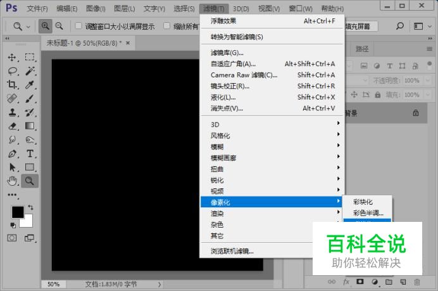Toggle lock all on layers panel
This screenshot has width=438, height=291.
pyautogui.click(x=378, y=94)
